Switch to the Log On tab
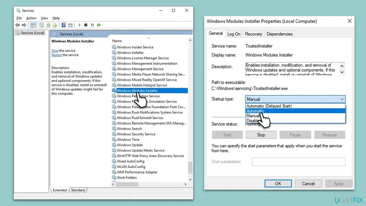The image size is (366, 206). click(x=234, y=34)
